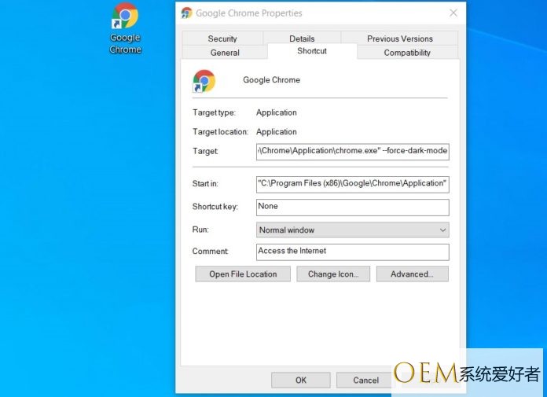Expand the Run dropdown arrow
Screen dimensions: 547x397
[442, 230]
